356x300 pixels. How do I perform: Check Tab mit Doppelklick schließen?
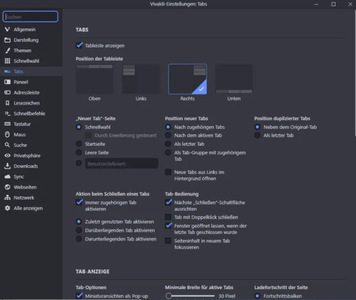pos(169,217)
